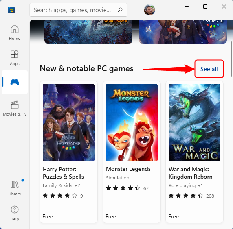Open the Library section
The width and height of the screenshot is (233, 229).
coord(15,188)
